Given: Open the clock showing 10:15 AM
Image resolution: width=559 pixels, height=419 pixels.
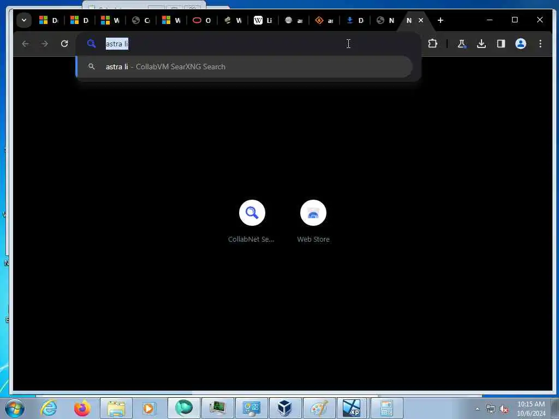Looking at the screenshot, I should (531, 409).
